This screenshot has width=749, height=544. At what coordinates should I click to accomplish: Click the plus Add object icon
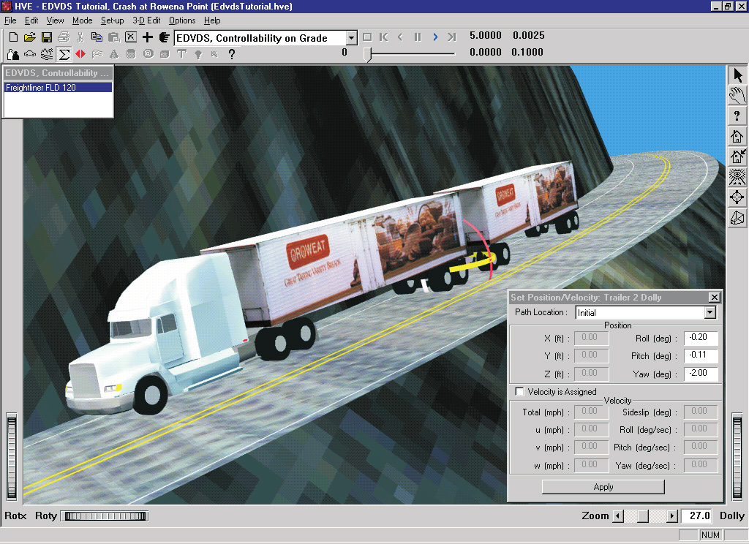click(148, 37)
